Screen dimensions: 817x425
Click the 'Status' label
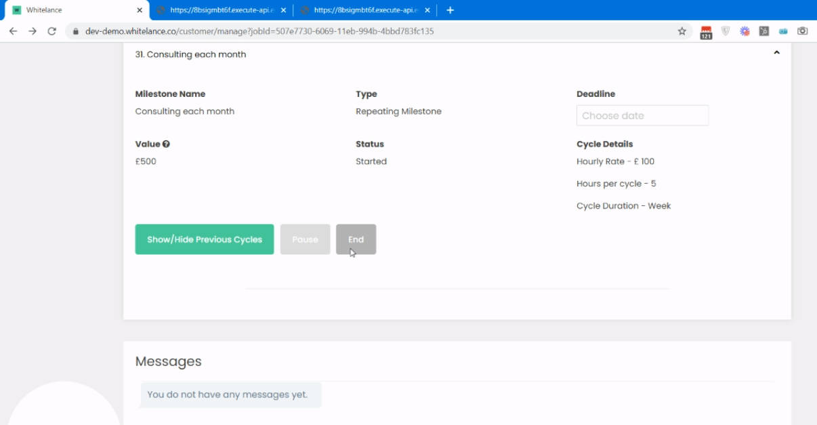pos(370,144)
